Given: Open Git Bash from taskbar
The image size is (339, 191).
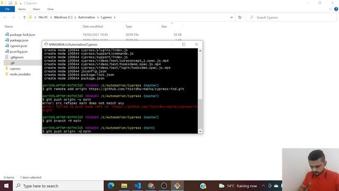Looking at the screenshot, I should point(177,186).
